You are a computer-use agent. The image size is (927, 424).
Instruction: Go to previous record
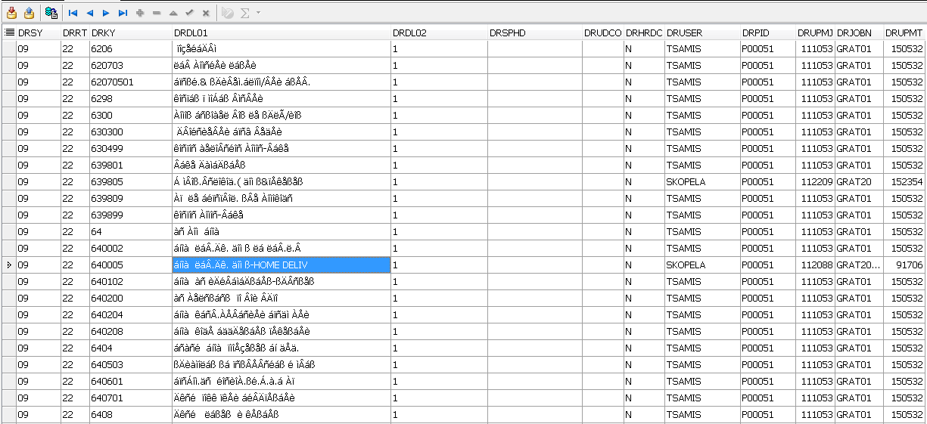[89, 13]
